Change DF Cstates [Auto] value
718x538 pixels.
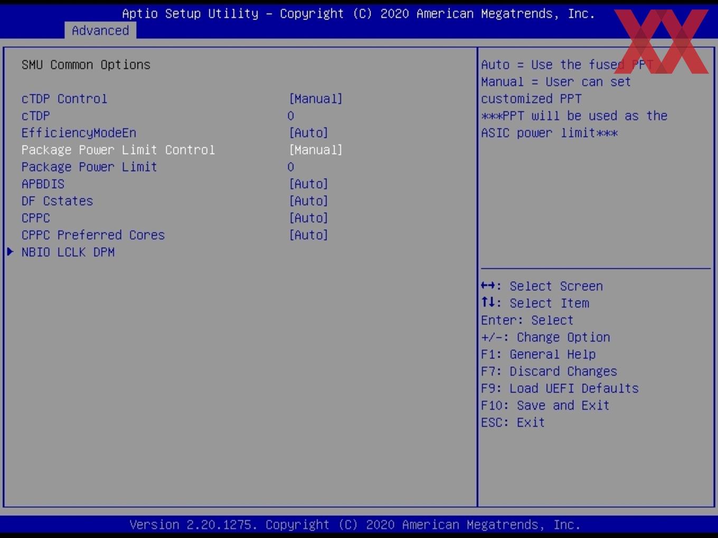coord(309,201)
